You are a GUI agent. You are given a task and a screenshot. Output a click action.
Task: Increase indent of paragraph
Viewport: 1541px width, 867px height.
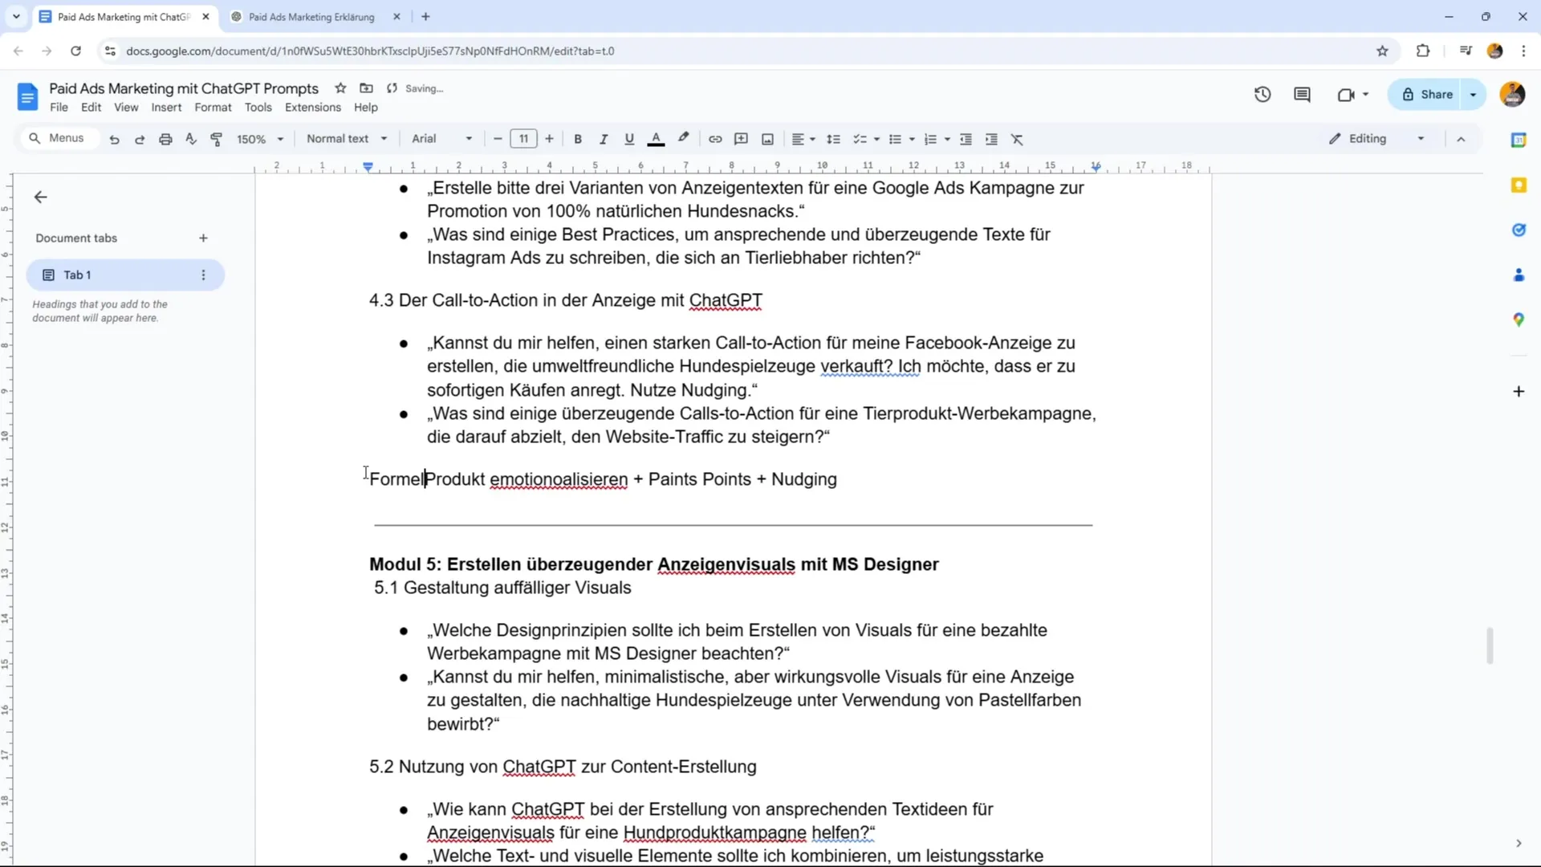pyautogui.click(x=992, y=139)
